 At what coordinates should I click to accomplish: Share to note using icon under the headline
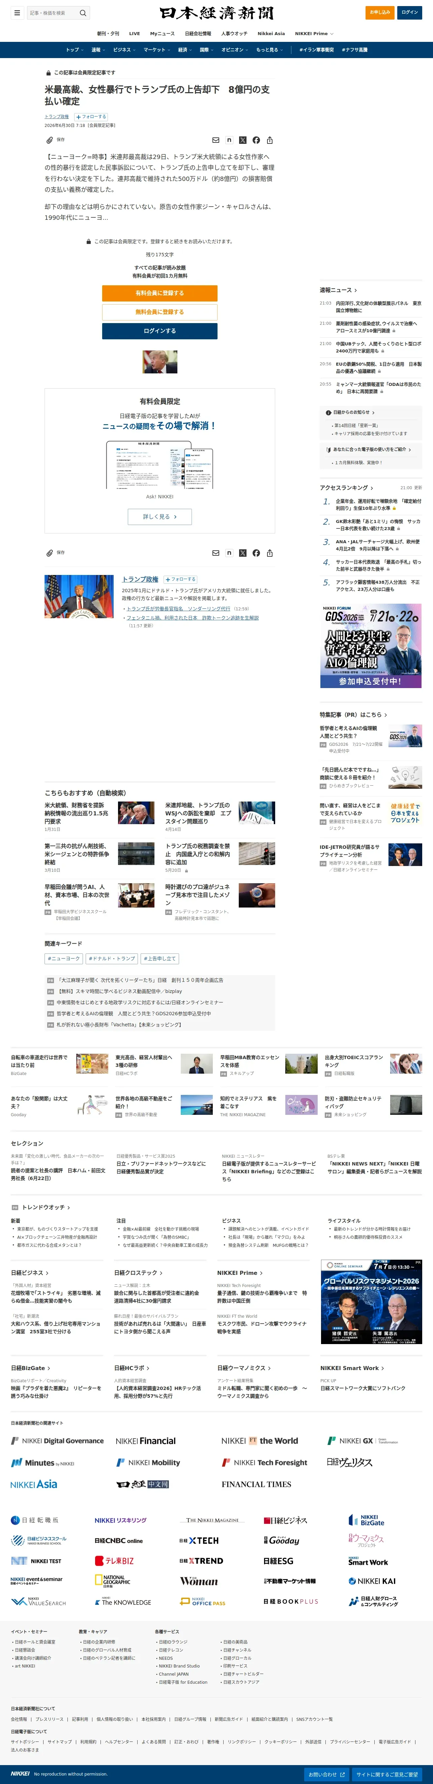tap(229, 140)
